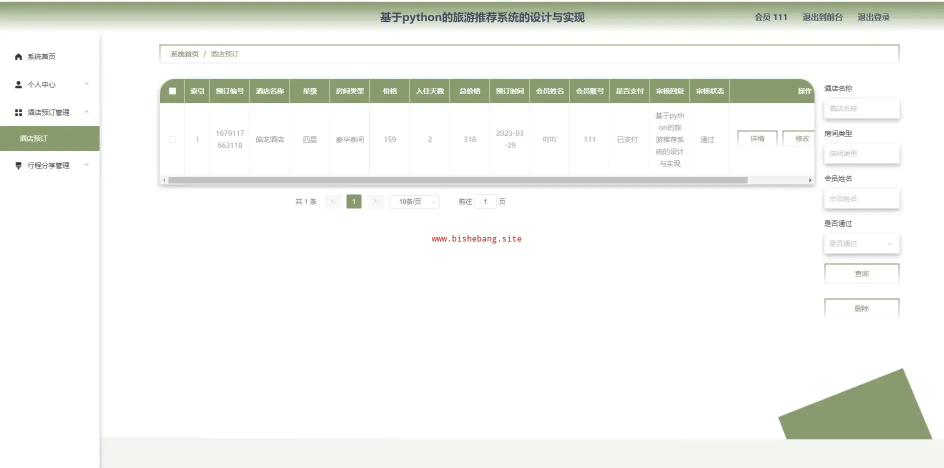Collapse the 酒店预订管理 submenu chevron
This screenshot has width=944, height=468.
click(86, 112)
